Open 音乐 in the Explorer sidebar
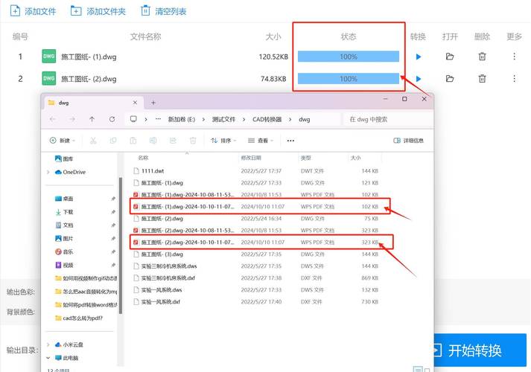Image resolution: width=531 pixels, height=372 pixels. 64,251
